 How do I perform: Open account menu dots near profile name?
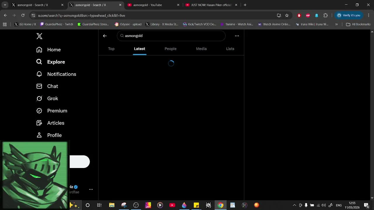coord(91,189)
